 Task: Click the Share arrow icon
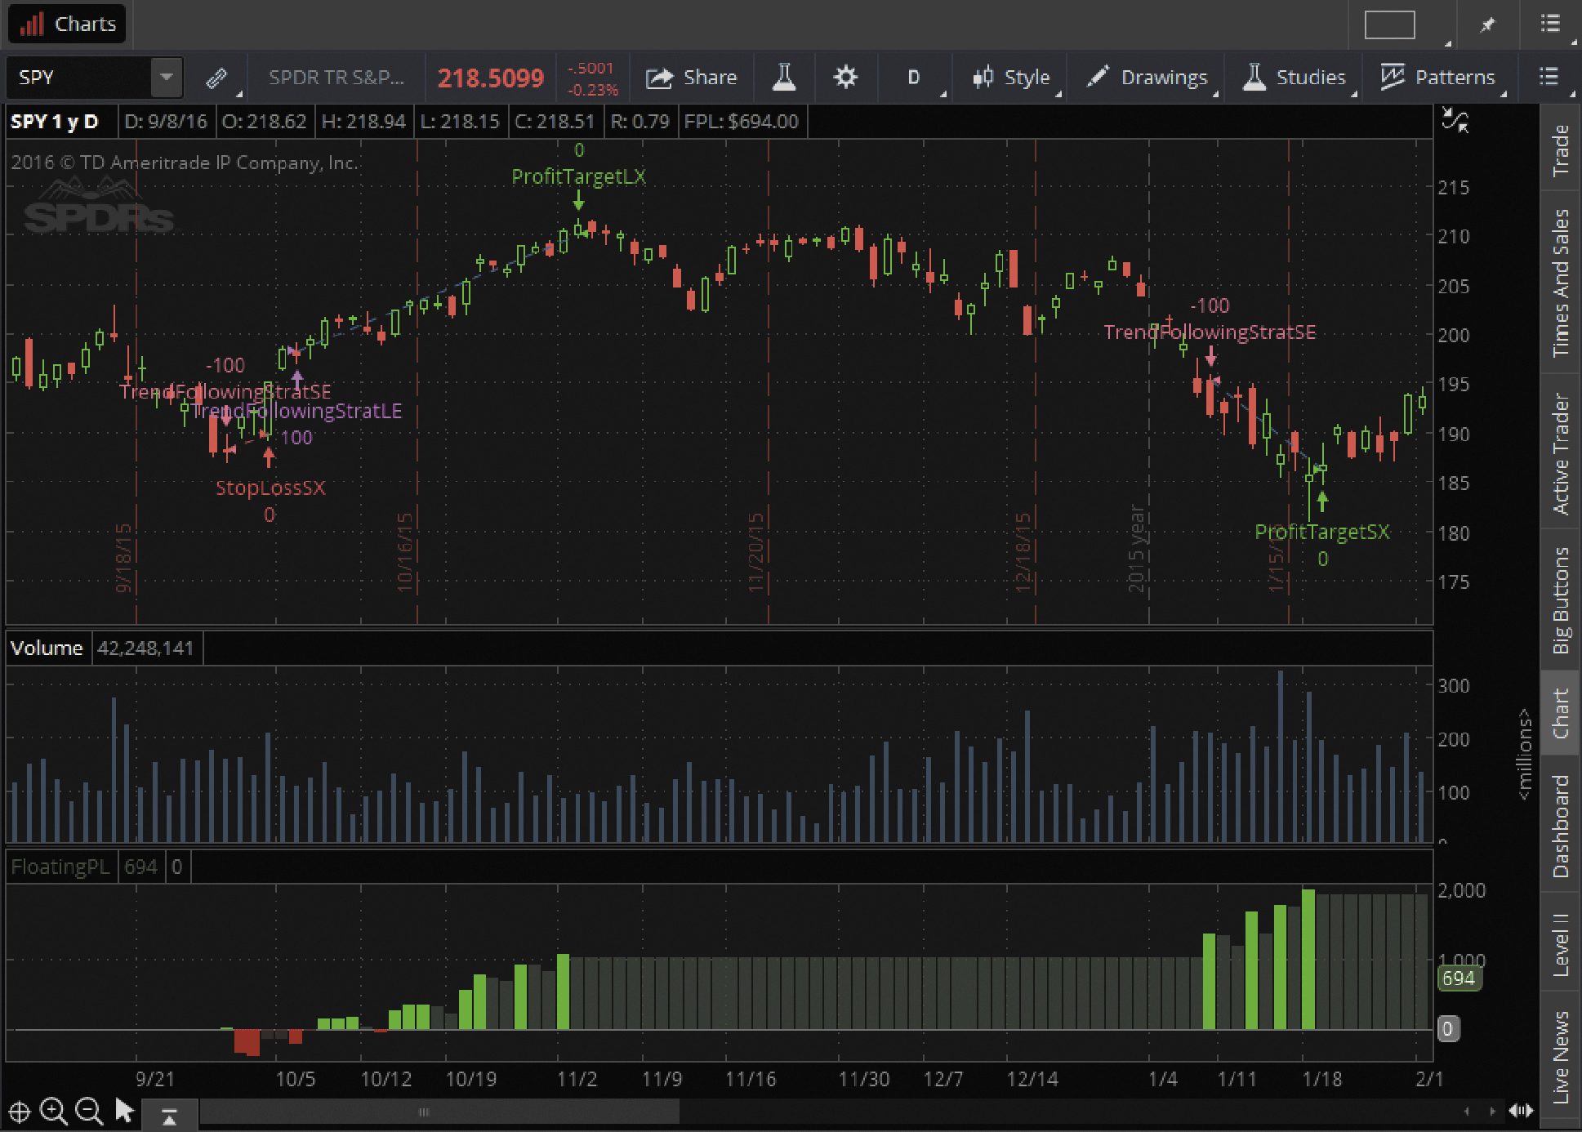[659, 78]
